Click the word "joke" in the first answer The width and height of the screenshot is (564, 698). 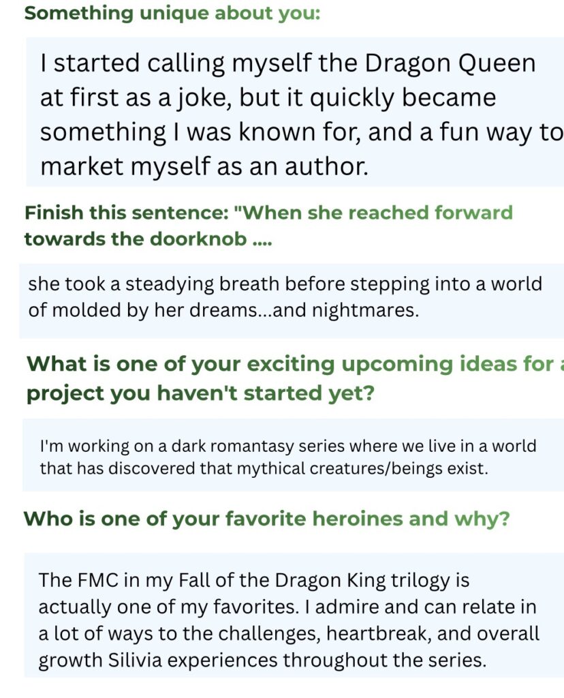click(x=195, y=98)
